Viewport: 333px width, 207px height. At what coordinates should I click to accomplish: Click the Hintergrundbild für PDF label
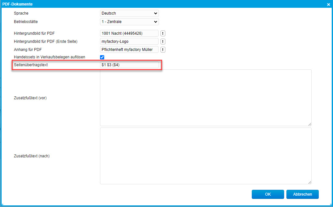pos(34,33)
